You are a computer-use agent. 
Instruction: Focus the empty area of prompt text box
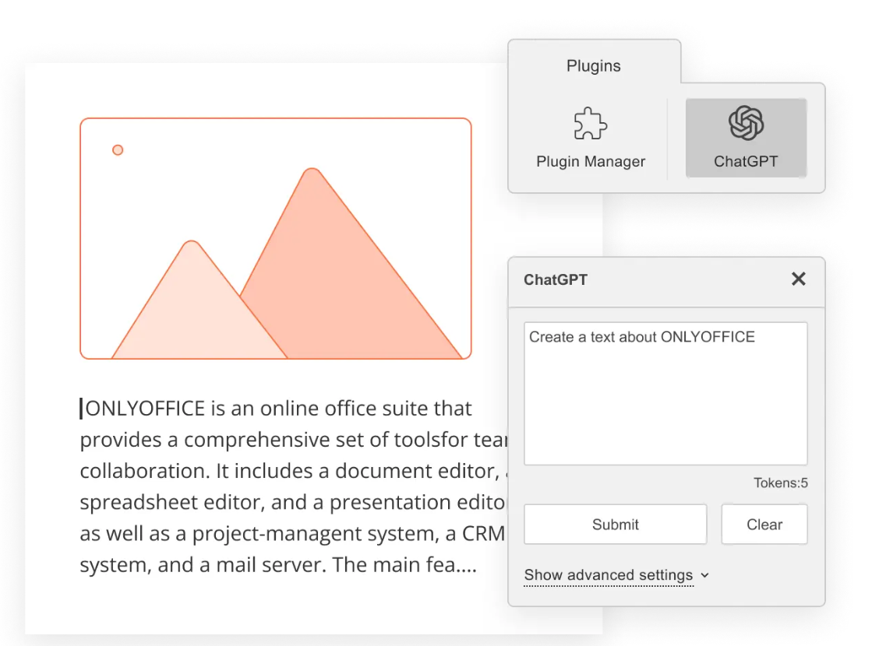pyautogui.click(x=665, y=413)
